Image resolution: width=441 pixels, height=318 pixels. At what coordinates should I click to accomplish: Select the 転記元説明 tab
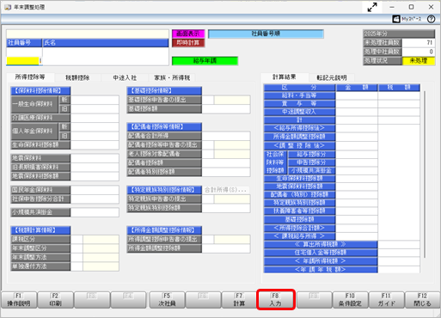332,77
